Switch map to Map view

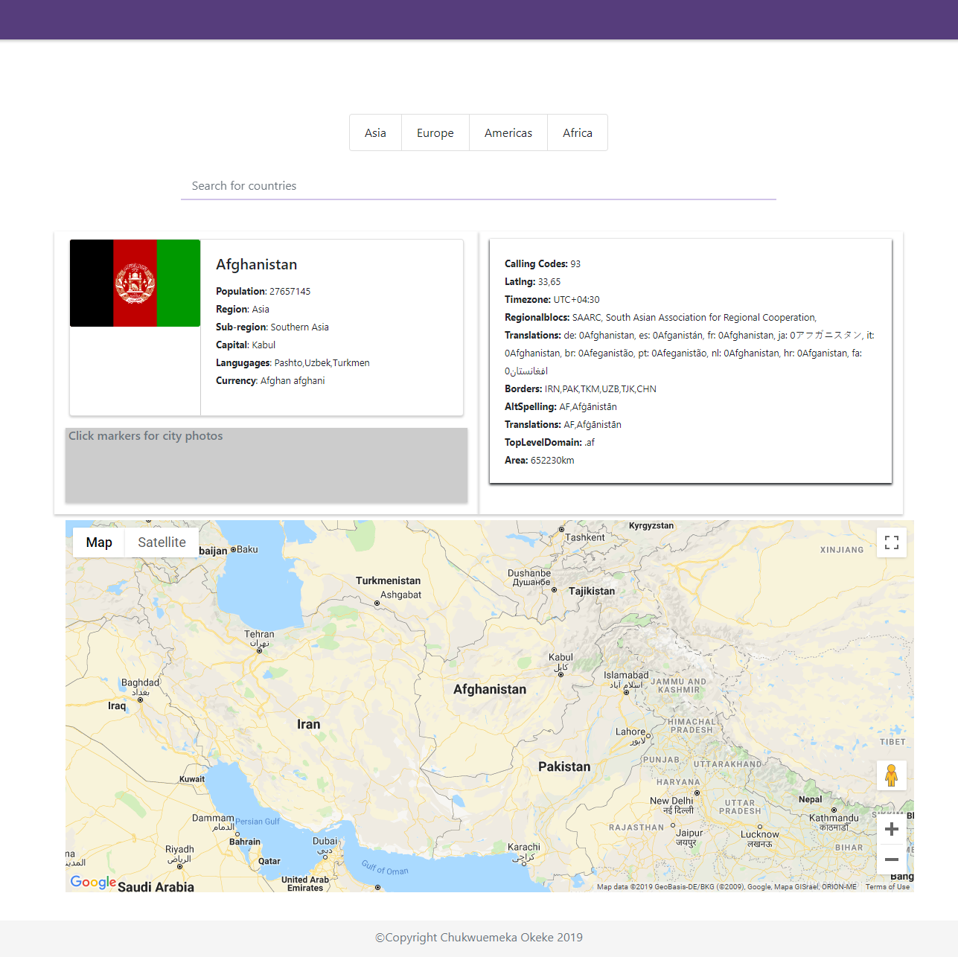[99, 542]
